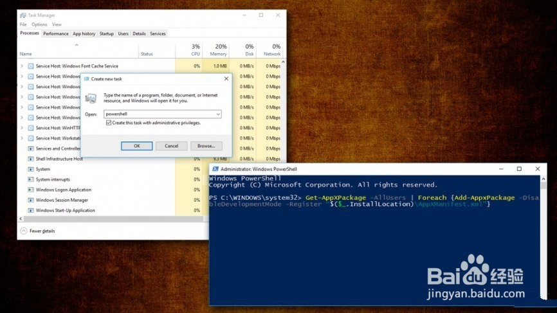Viewport: 557px width, 313px height.
Task: Click the Task Manager title bar icon
Action: coord(23,15)
